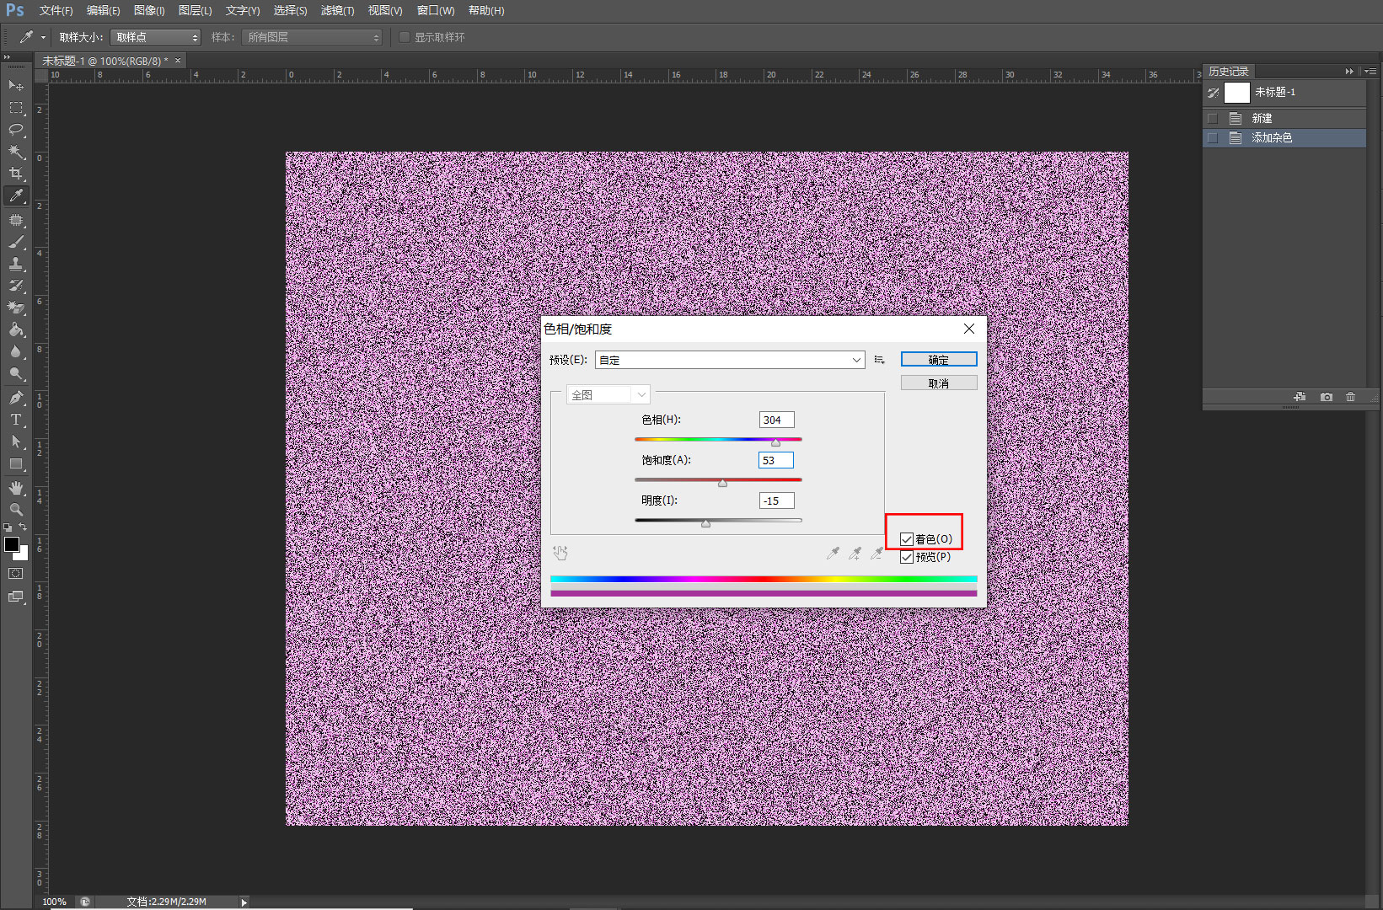Viewport: 1383px width, 910px height.
Task: Open the 样本 所有图层 dropdown
Action: (312, 37)
